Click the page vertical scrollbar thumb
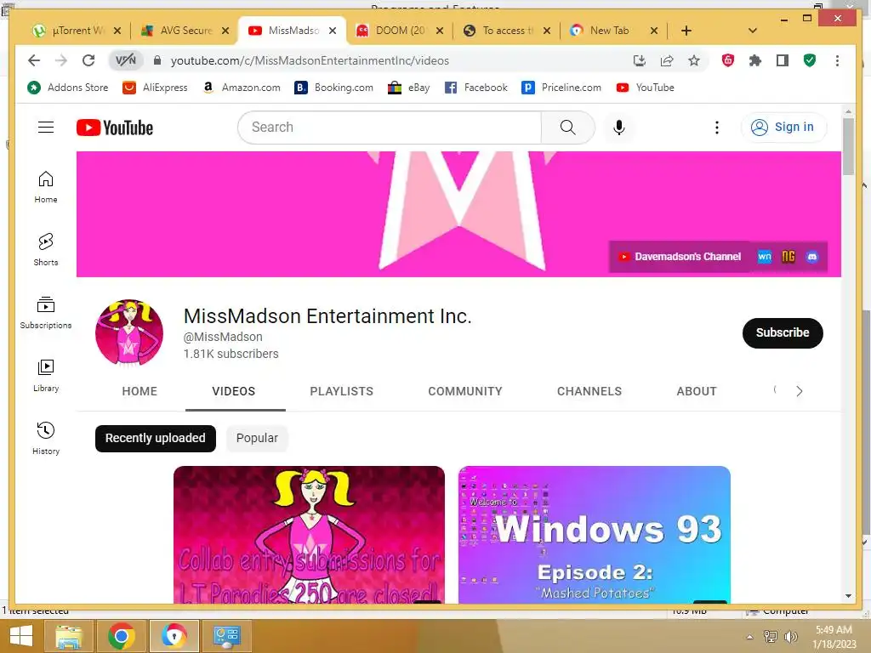This screenshot has height=653, width=871. click(x=848, y=147)
